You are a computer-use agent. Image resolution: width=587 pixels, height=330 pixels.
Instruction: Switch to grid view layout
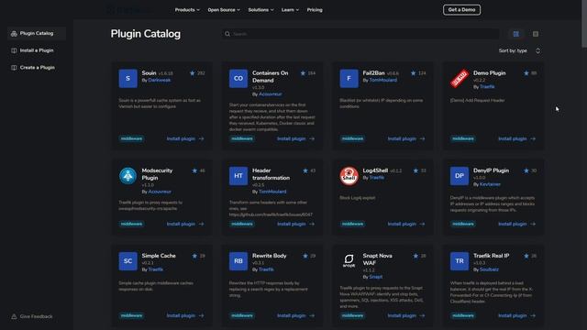(x=516, y=34)
